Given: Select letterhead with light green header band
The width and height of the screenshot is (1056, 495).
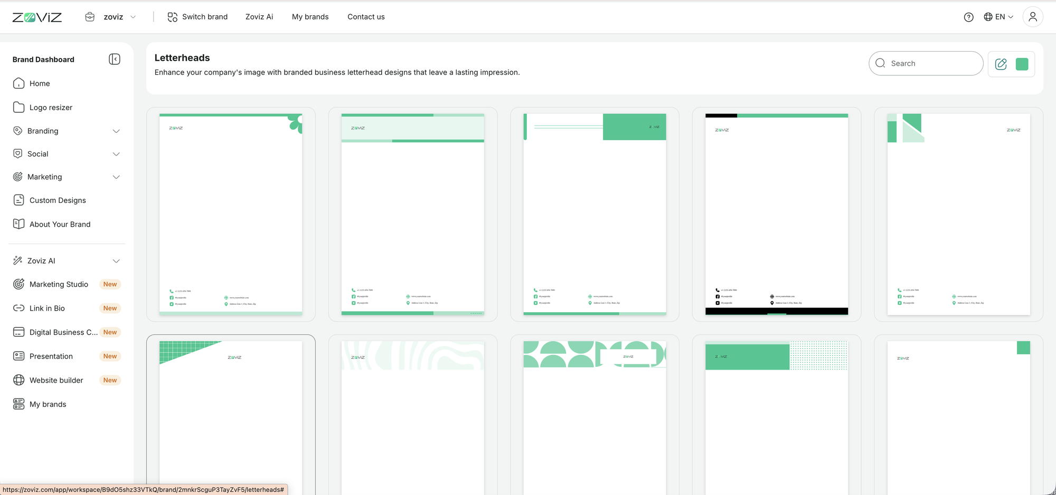Looking at the screenshot, I should click(413, 214).
